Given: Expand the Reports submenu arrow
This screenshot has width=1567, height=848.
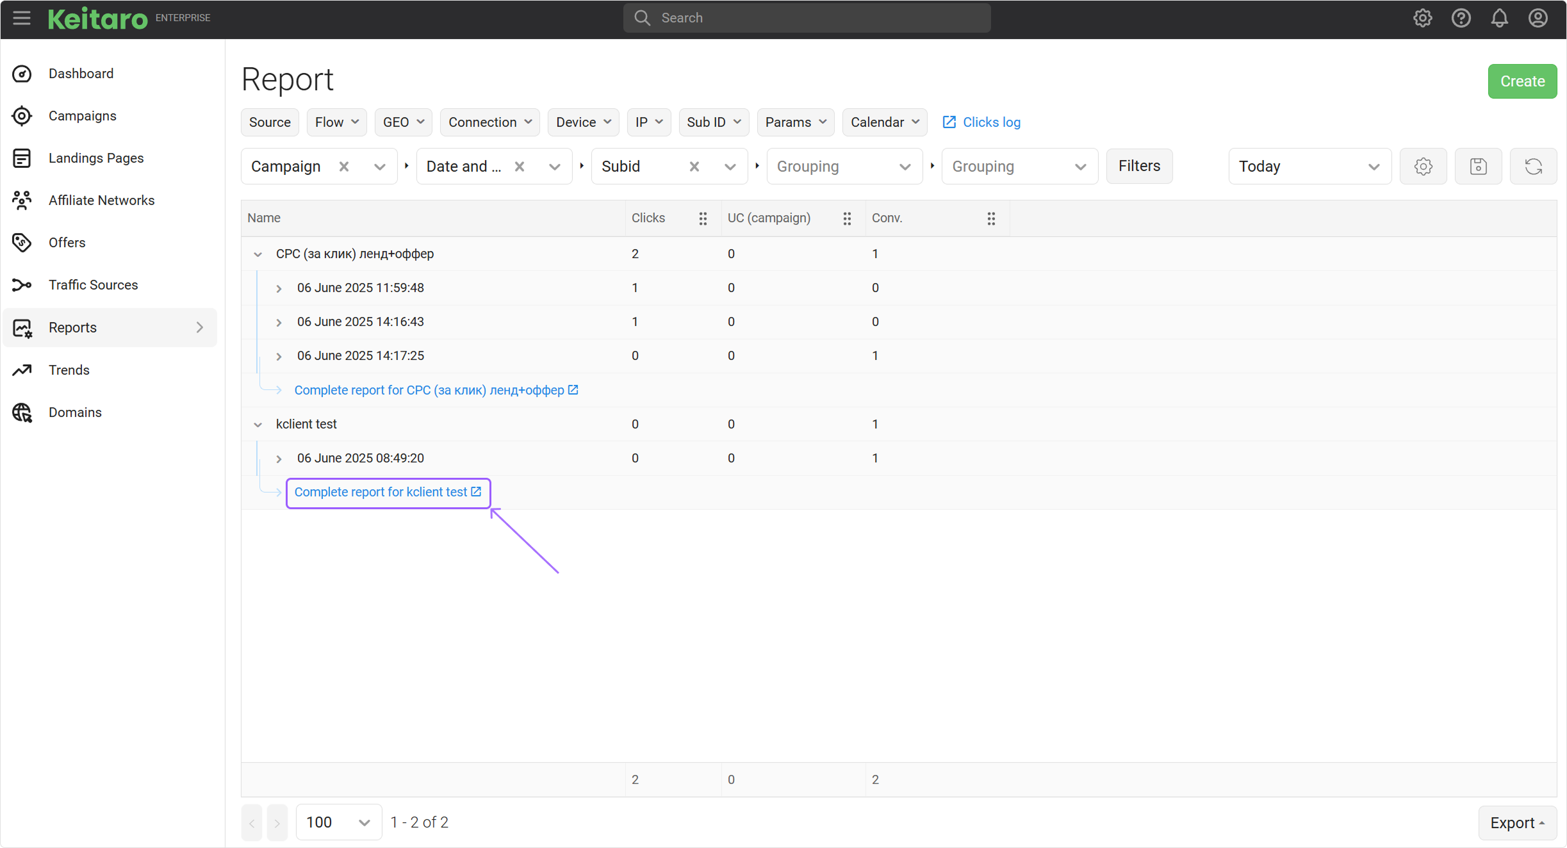Looking at the screenshot, I should [x=200, y=328].
